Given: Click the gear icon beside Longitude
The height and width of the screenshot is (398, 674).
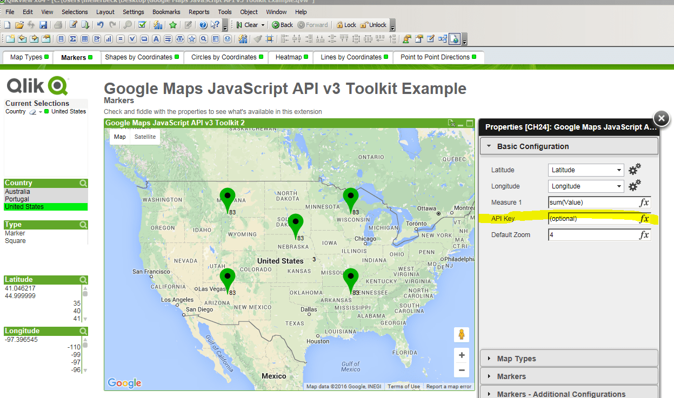Looking at the screenshot, I should [635, 186].
